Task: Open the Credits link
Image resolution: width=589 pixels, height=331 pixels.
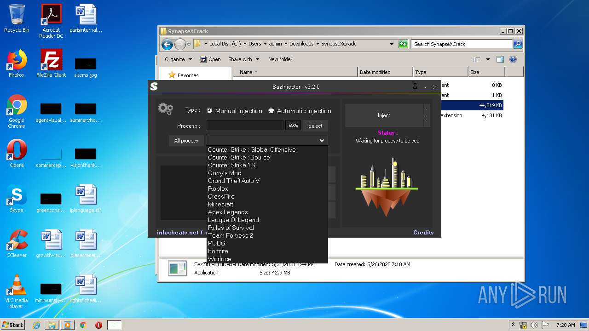Action: click(423, 233)
